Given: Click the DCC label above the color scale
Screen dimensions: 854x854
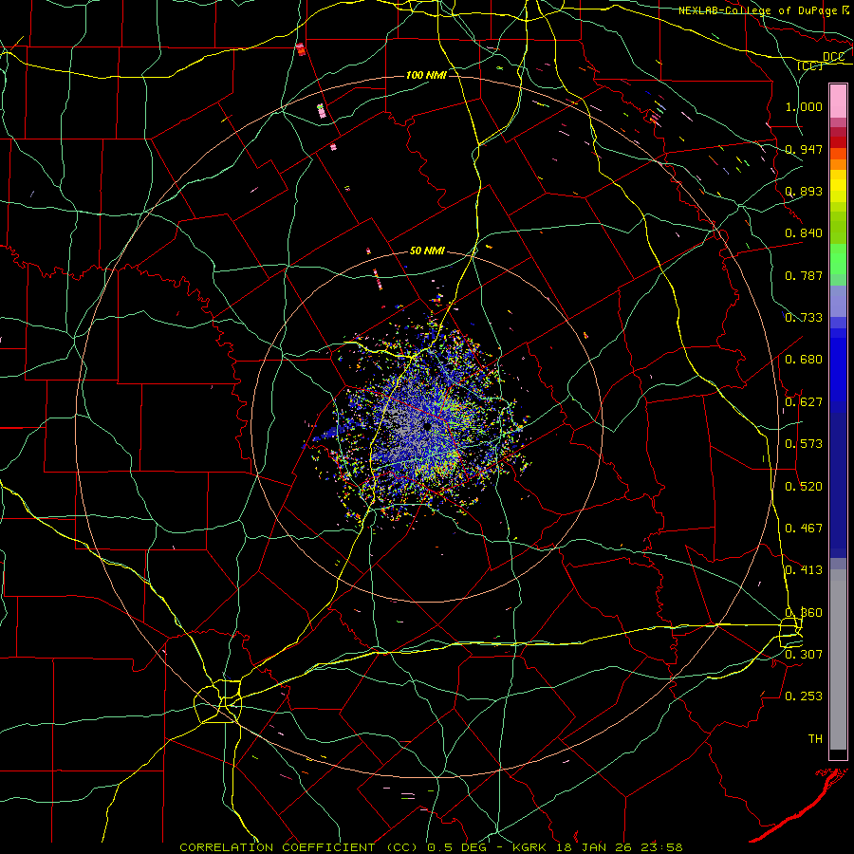Looking at the screenshot, I should [x=833, y=57].
